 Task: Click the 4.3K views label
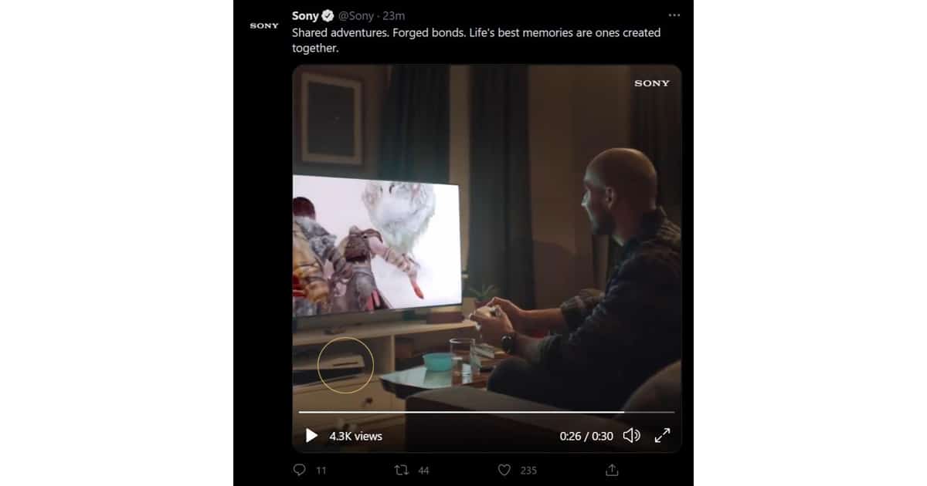pos(355,436)
